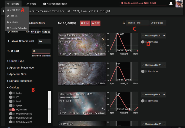Click the sort order icon beside Transit Time

tap(123, 23)
